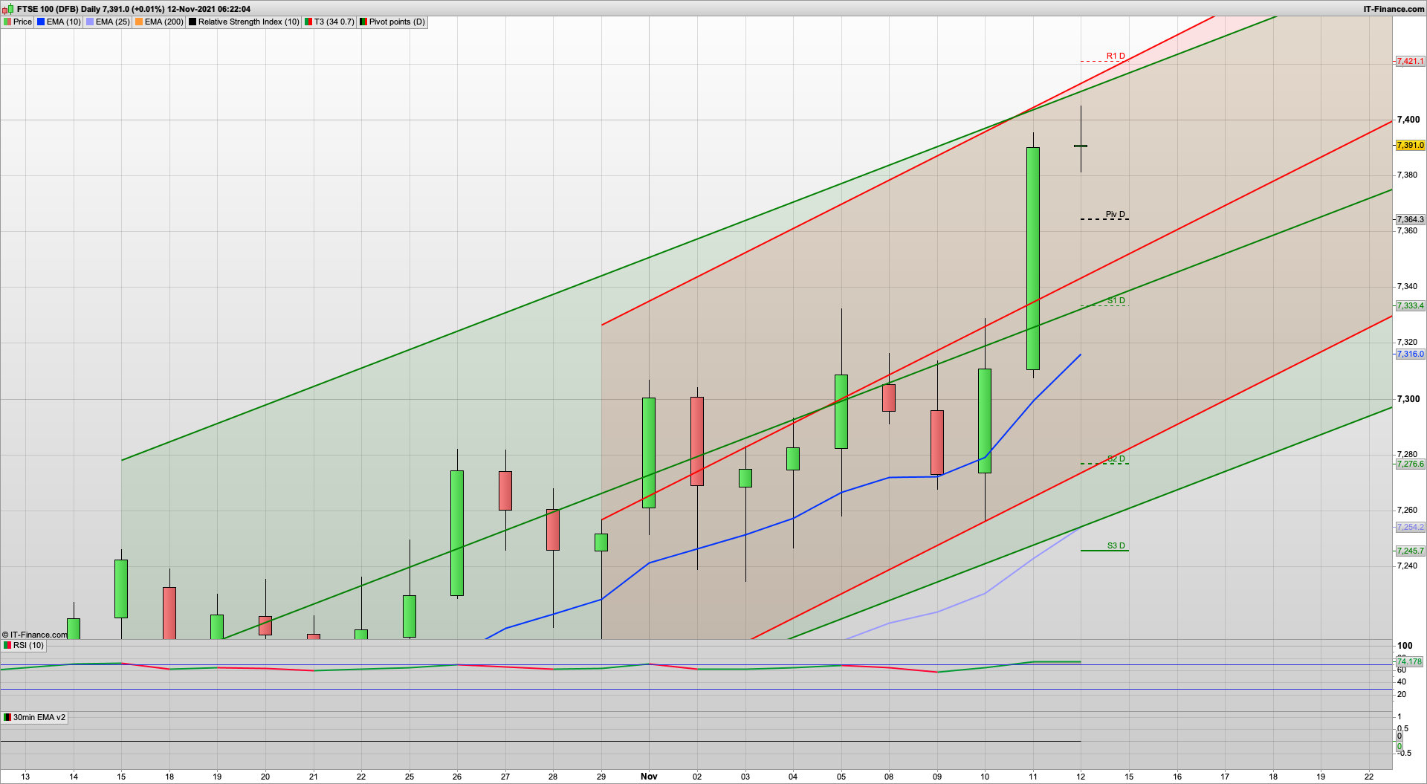The width and height of the screenshot is (1427, 784).
Task: Click the Price legend color icon
Action: (x=7, y=22)
